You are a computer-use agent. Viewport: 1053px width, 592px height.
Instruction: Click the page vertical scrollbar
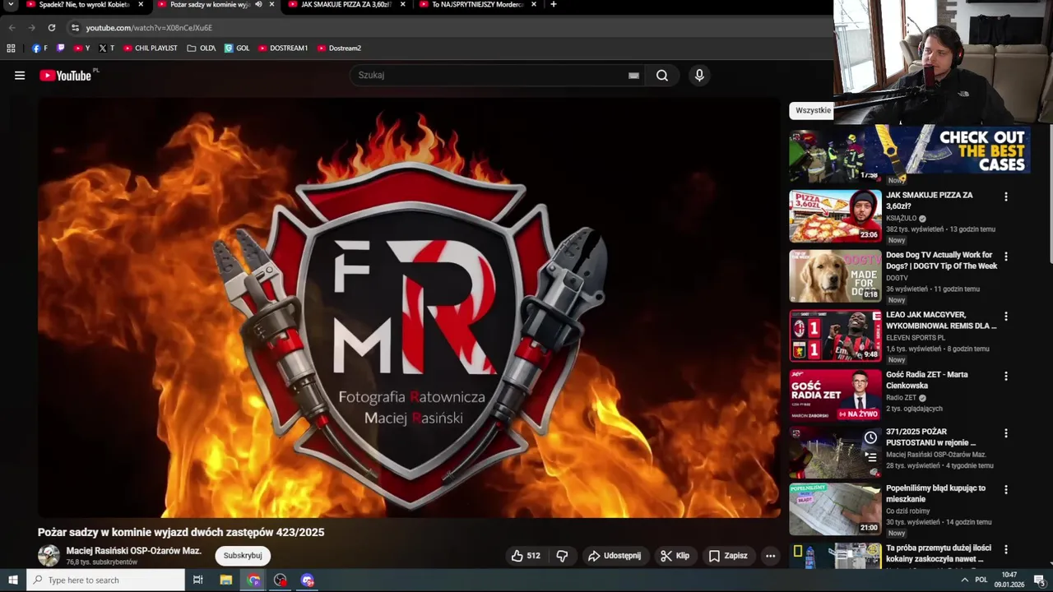pyautogui.click(x=1049, y=193)
